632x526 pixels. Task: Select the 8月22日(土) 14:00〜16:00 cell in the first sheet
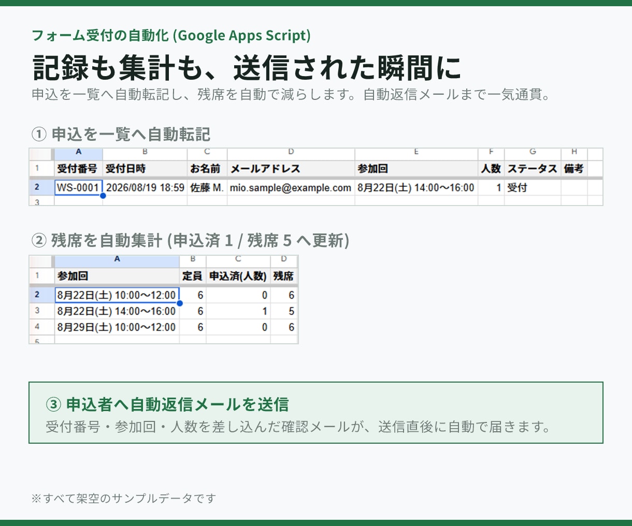point(416,187)
